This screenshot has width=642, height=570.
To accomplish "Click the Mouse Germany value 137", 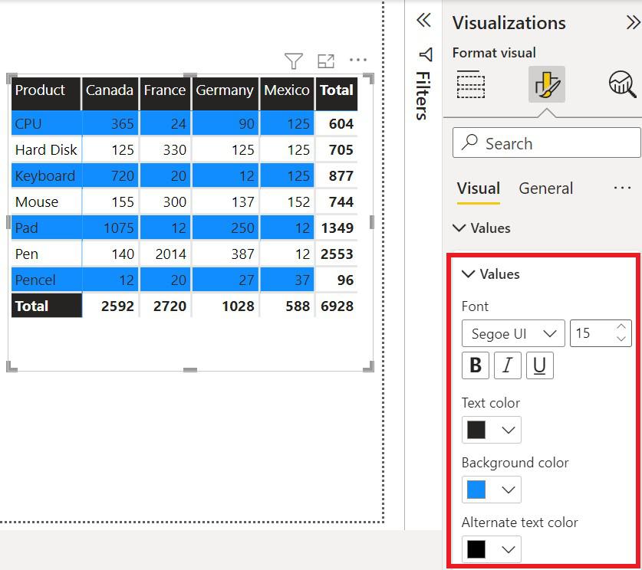I will pyautogui.click(x=242, y=201).
